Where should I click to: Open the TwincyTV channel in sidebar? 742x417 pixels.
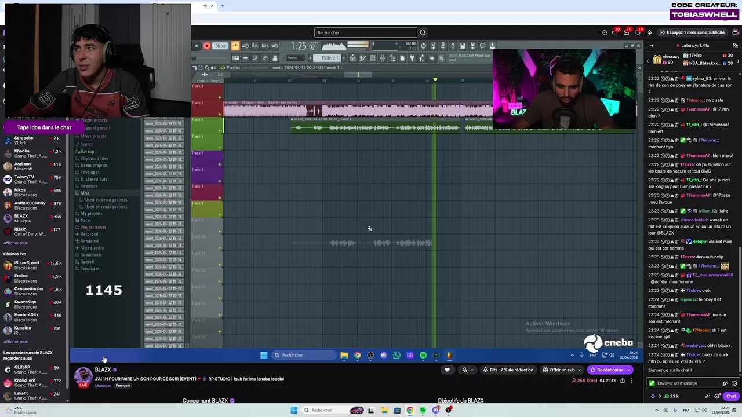click(x=35, y=180)
